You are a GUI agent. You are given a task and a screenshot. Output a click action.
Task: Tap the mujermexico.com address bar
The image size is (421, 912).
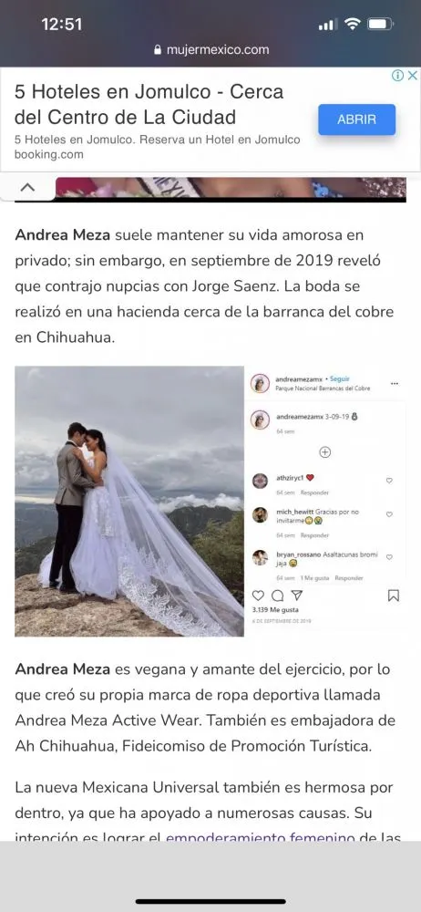[210, 50]
